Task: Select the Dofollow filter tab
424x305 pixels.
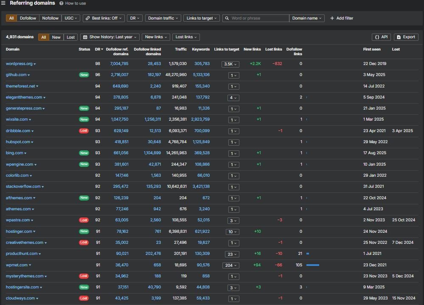Action: tap(28, 18)
